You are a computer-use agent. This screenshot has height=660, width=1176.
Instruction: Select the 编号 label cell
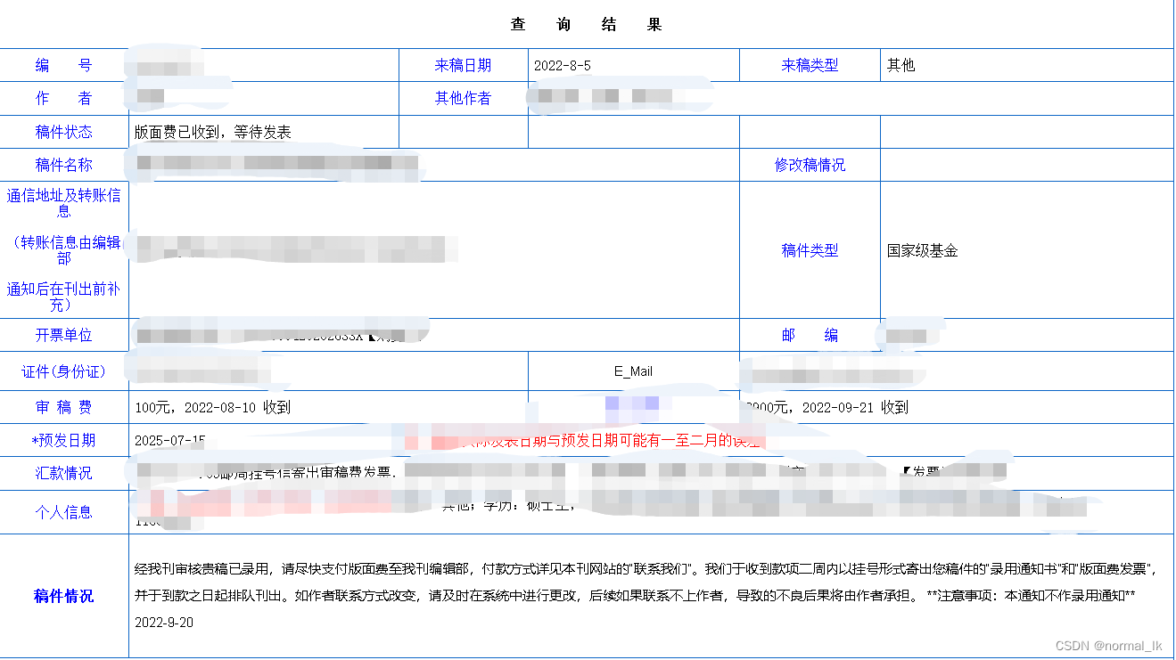(x=64, y=65)
